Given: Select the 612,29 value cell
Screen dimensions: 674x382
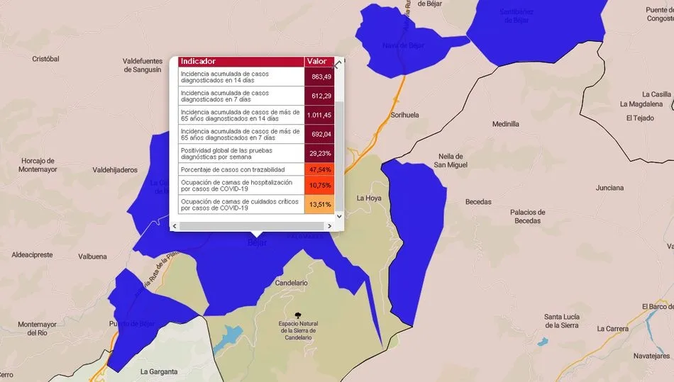Looking at the screenshot, I should tap(319, 96).
